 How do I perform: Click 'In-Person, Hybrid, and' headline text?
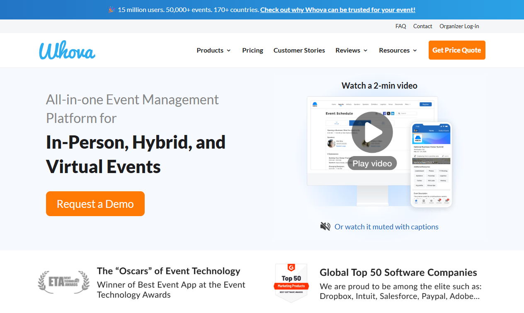tap(136, 142)
